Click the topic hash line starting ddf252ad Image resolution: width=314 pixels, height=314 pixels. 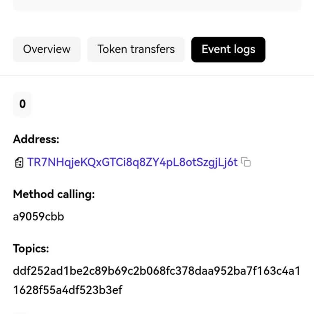pyautogui.click(x=157, y=271)
